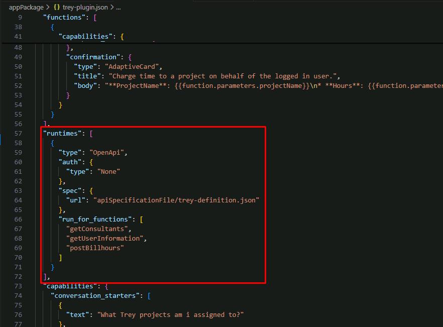The image size is (443, 327).
Task: Click the curly-braces JSON file icon
Action: tap(56, 8)
